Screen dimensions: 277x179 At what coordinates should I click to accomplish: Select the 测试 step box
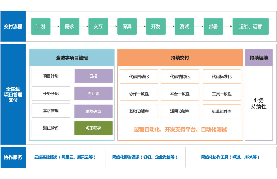pyautogui.click(x=184, y=26)
